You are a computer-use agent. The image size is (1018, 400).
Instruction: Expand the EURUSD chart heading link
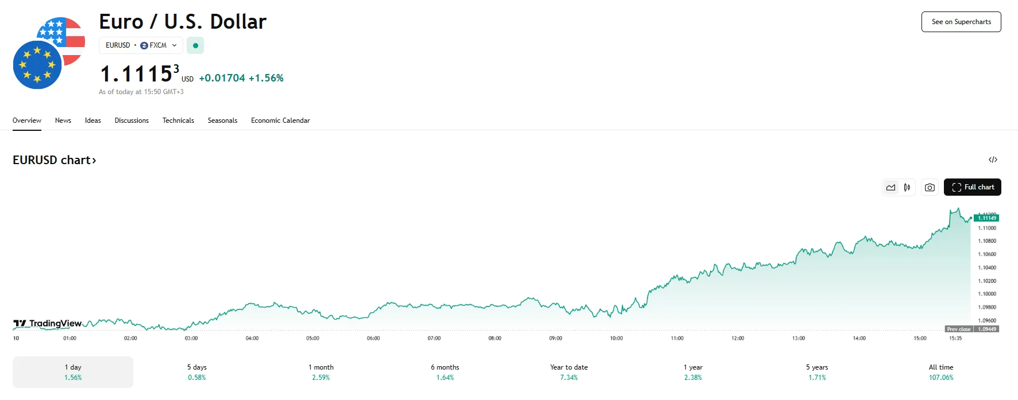(54, 160)
